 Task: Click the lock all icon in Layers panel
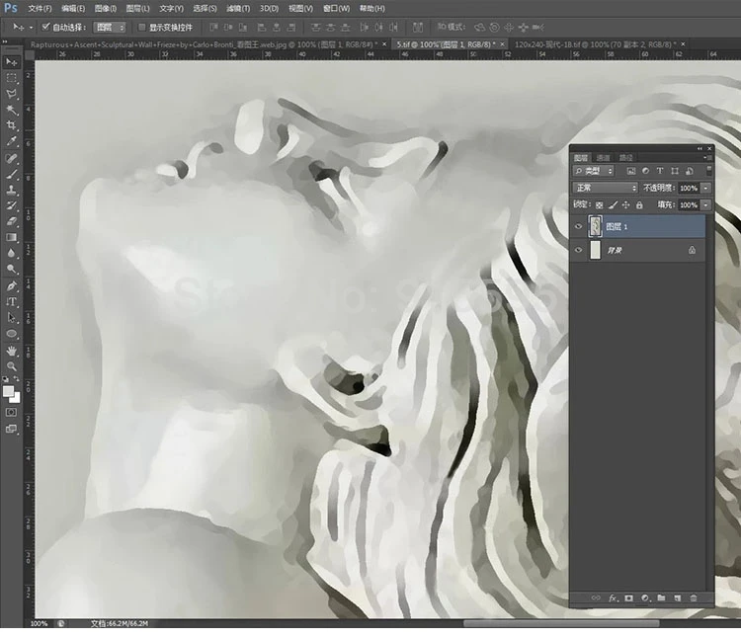point(639,204)
